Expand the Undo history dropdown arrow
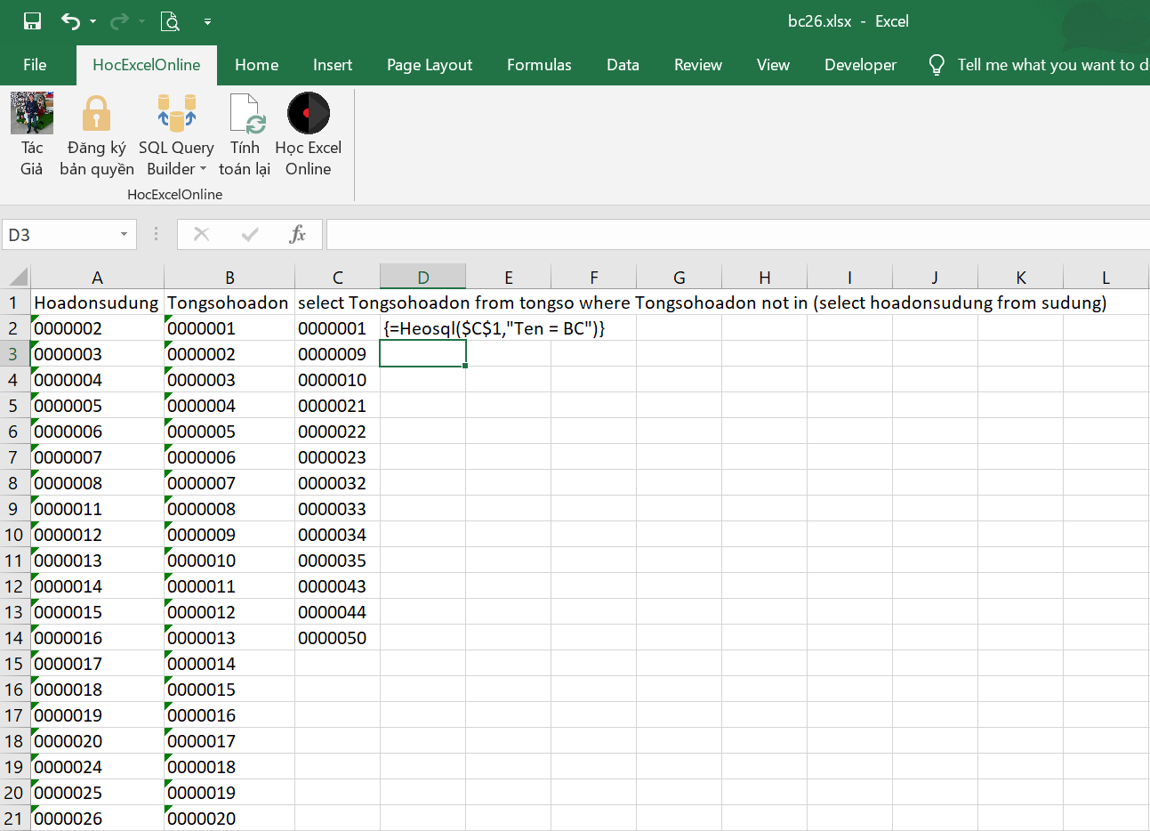Image resolution: width=1150 pixels, height=831 pixels. pyautogui.click(x=92, y=21)
